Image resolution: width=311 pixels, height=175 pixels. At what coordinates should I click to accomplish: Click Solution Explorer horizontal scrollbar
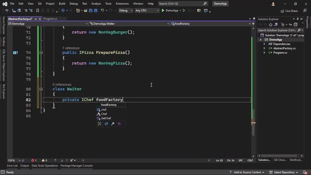279,156
